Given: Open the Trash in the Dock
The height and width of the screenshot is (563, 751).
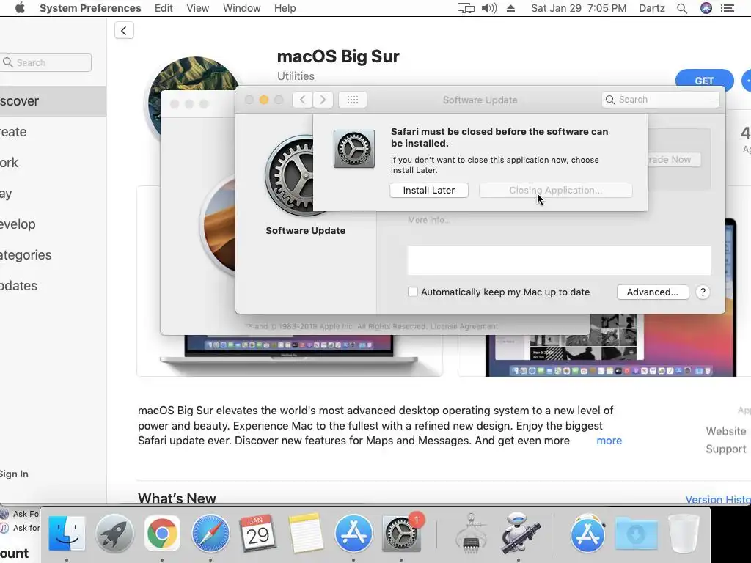Looking at the screenshot, I should coord(684,534).
